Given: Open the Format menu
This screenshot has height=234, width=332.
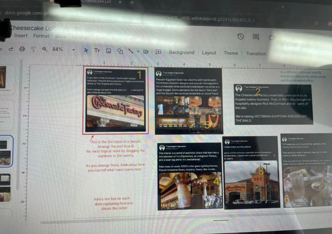Looking at the screenshot, I should [x=41, y=36].
